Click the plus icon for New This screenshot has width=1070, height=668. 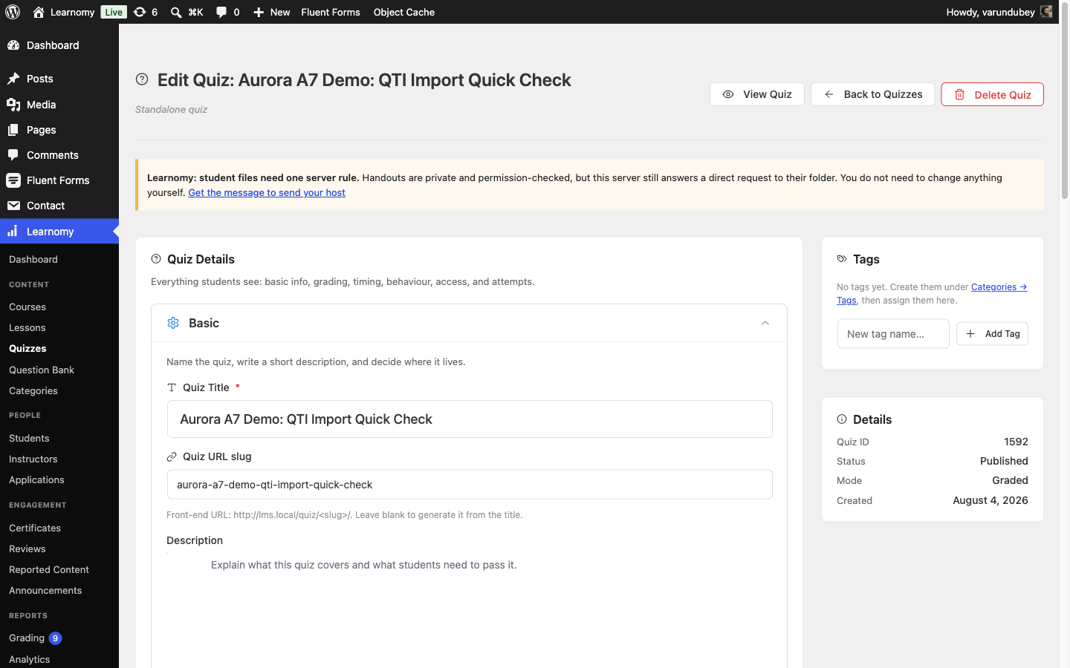pyautogui.click(x=259, y=12)
